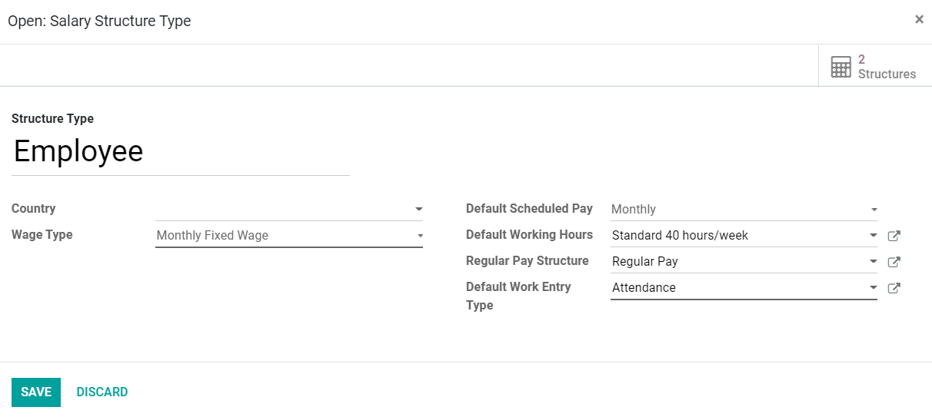932x417 pixels.
Task: Edit the Structure Type name field
Action: 181,152
